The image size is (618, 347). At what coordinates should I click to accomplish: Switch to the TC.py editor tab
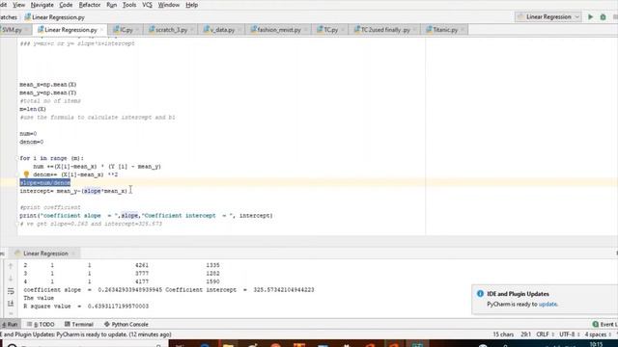[x=330, y=30]
